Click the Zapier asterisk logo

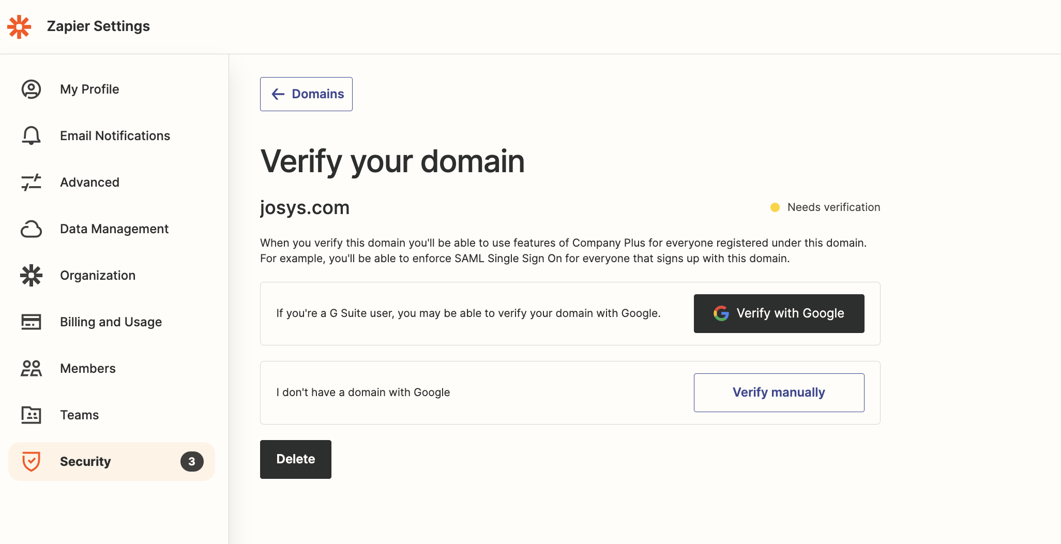pyautogui.click(x=19, y=26)
